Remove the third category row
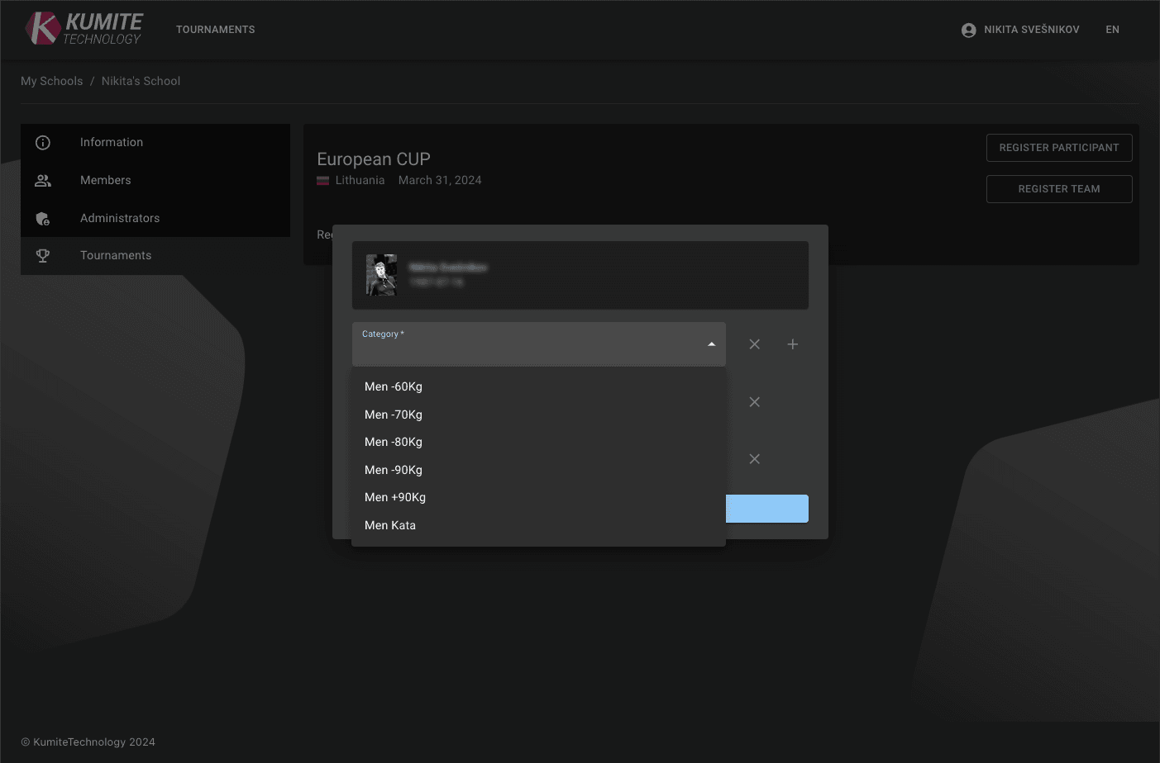Viewport: 1160px width, 763px height. pos(754,459)
